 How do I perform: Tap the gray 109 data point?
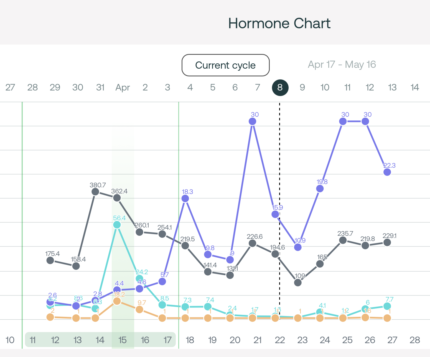coord(298,283)
